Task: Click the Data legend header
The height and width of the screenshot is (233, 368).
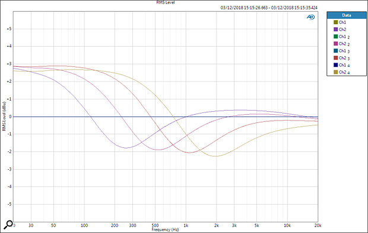Action: [x=347, y=15]
